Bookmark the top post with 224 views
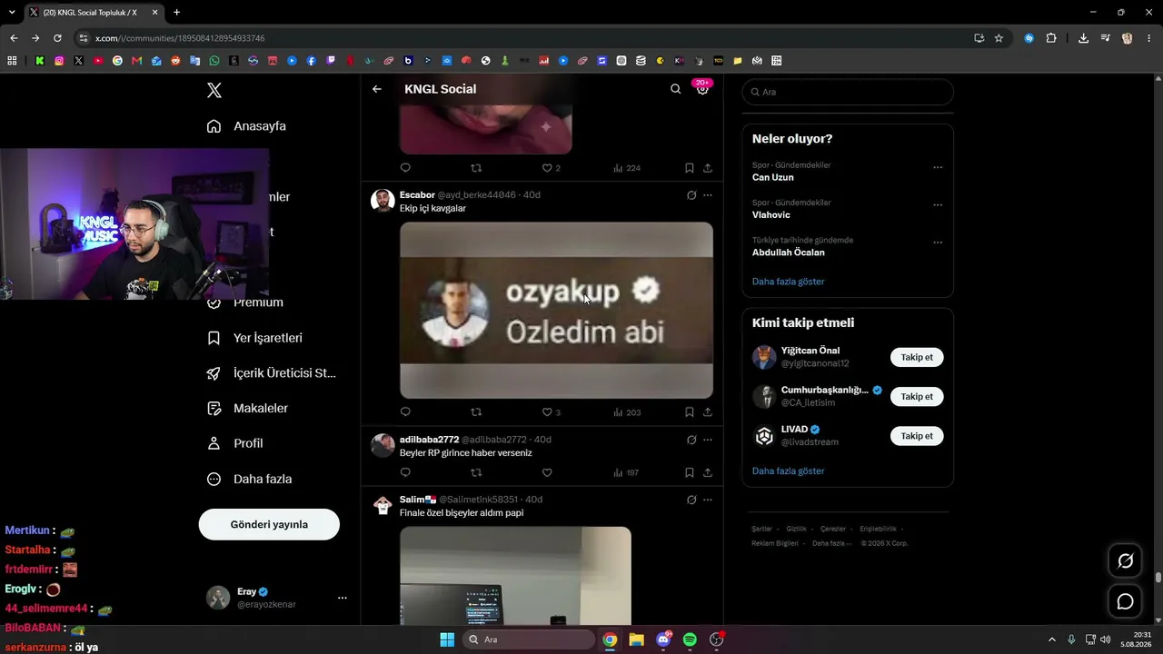 point(690,168)
